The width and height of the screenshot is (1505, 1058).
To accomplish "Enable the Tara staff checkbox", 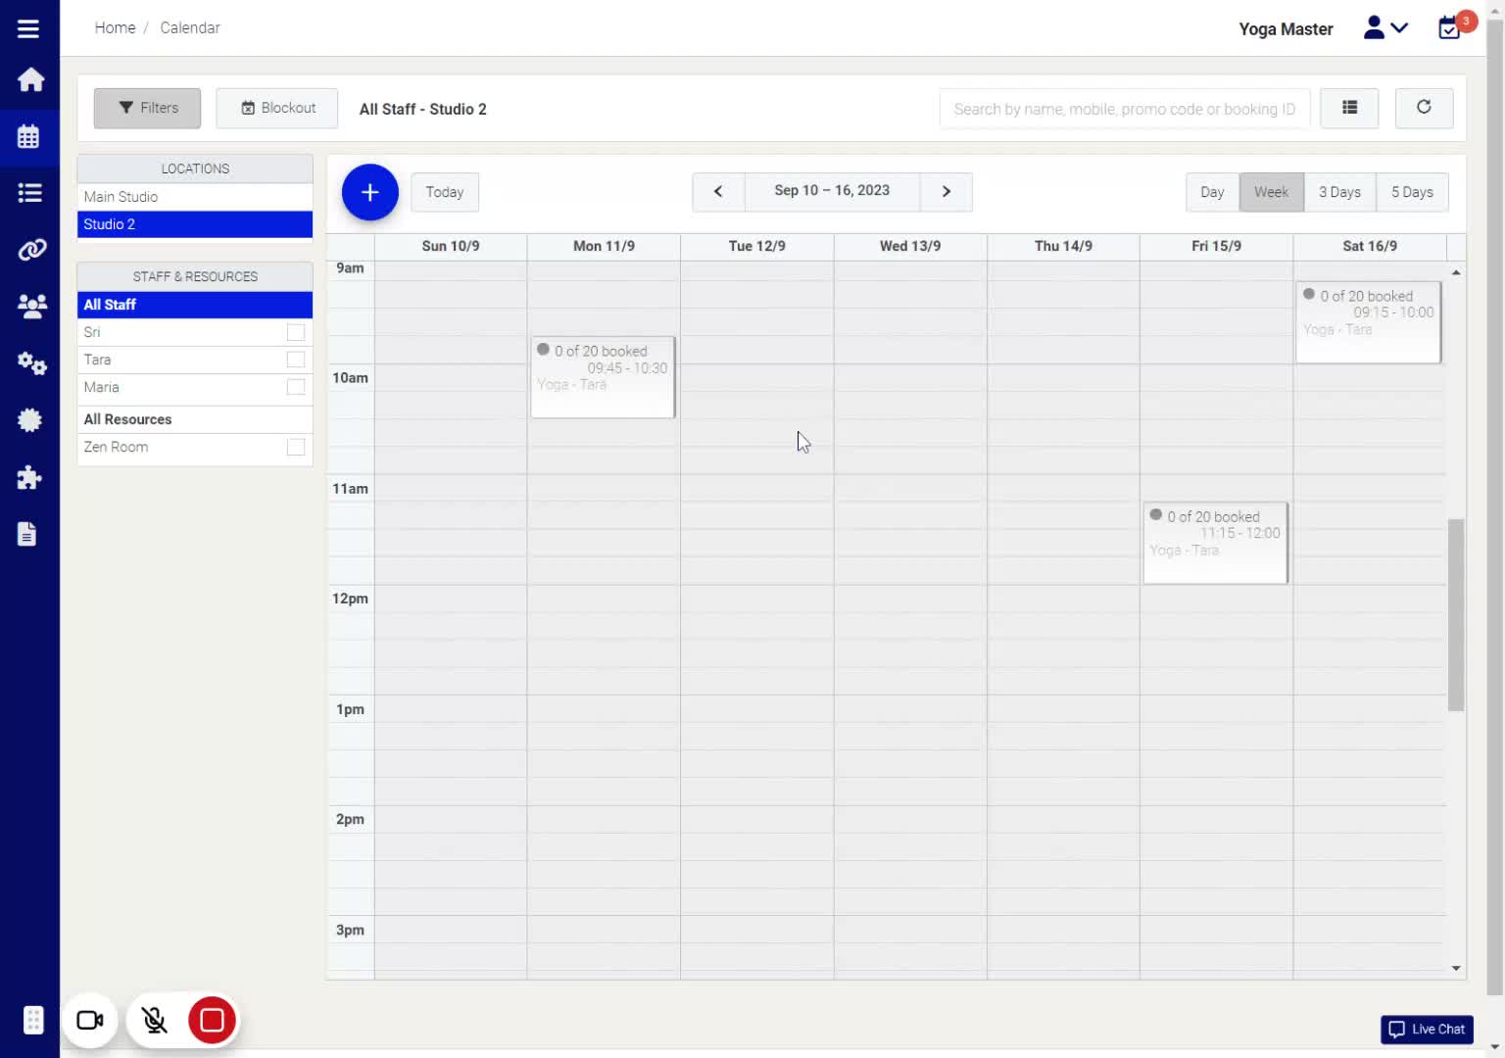I will [295, 360].
